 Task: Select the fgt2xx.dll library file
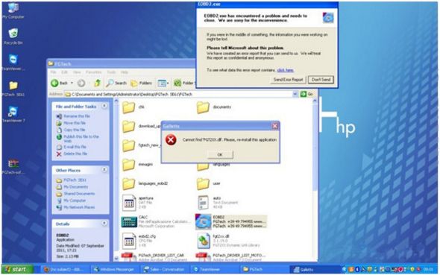click(x=229, y=241)
